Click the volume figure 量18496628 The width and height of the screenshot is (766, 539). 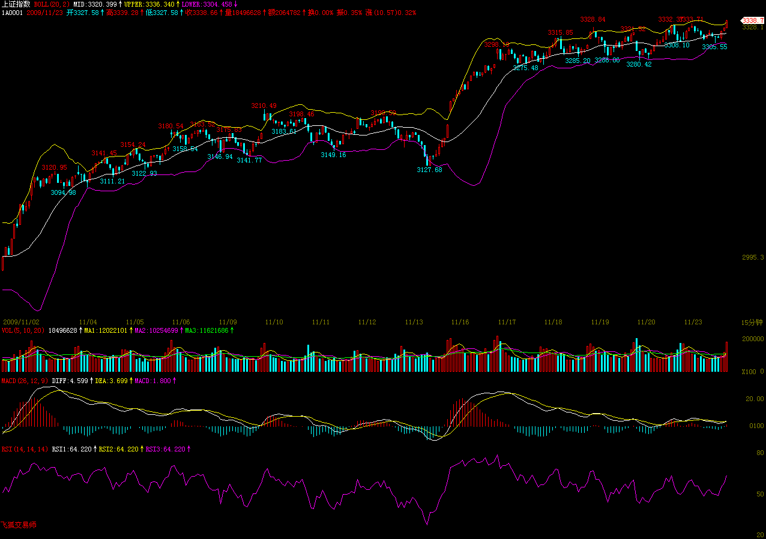(x=243, y=12)
